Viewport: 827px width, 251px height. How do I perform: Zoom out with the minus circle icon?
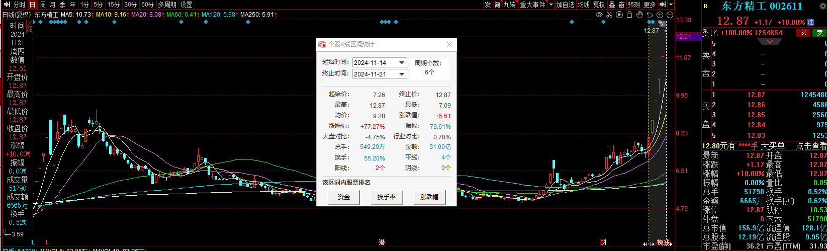(x=669, y=15)
